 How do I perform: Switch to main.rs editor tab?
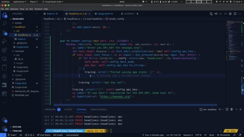tap(51, 14)
